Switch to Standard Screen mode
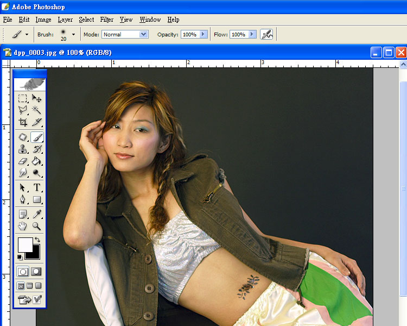The height and width of the screenshot is (326, 407). 21,286
